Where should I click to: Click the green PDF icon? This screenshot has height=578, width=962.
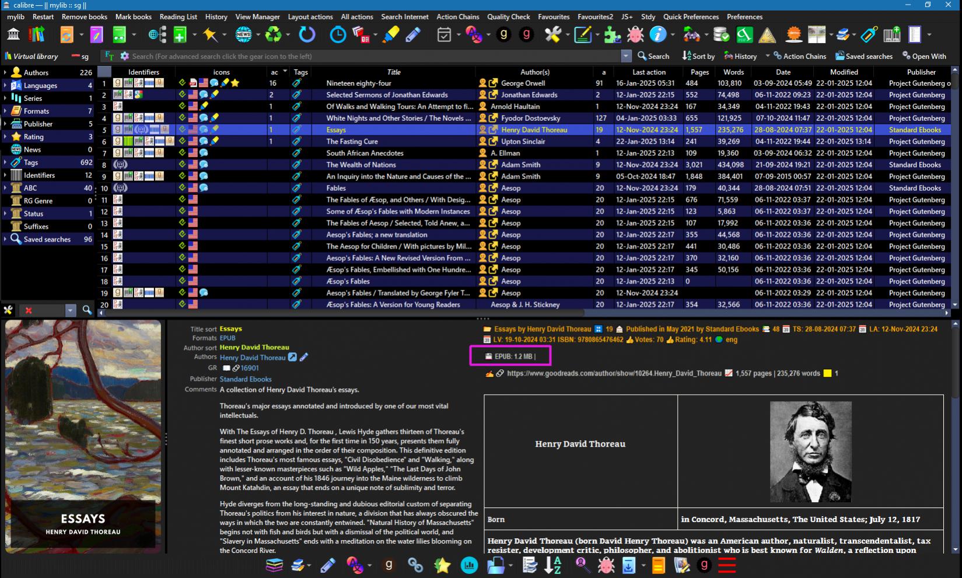(744, 35)
